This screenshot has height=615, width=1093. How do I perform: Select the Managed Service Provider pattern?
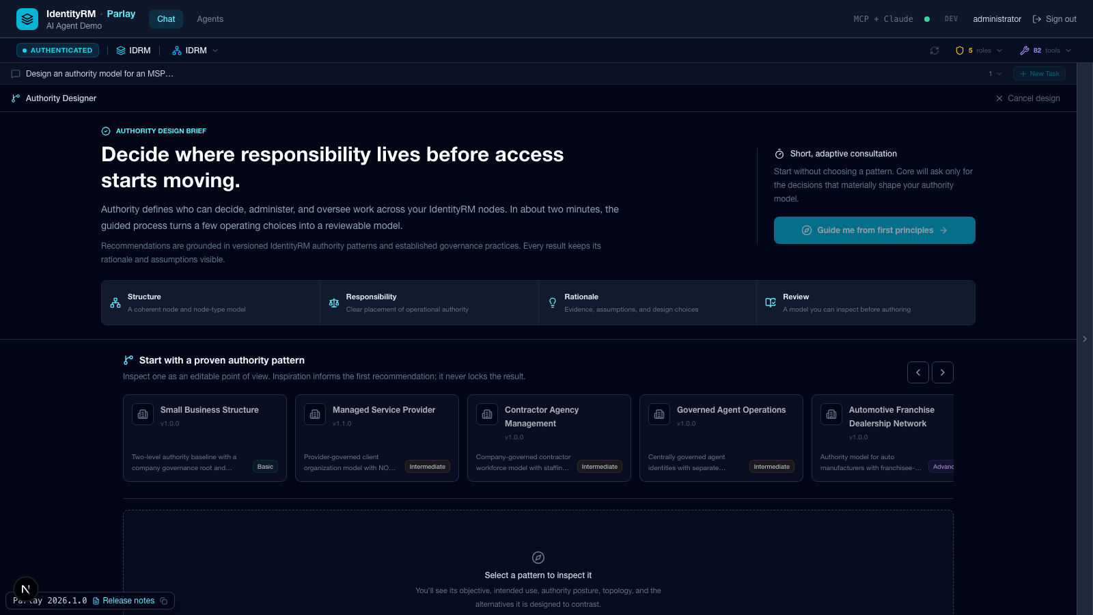(x=377, y=438)
